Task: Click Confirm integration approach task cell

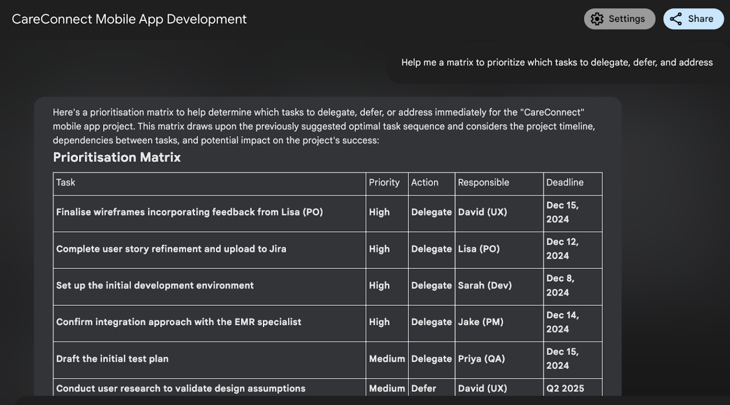Action: click(x=179, y=322)
